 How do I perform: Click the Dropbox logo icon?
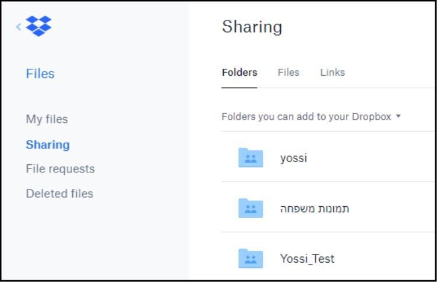pos(38,26)
